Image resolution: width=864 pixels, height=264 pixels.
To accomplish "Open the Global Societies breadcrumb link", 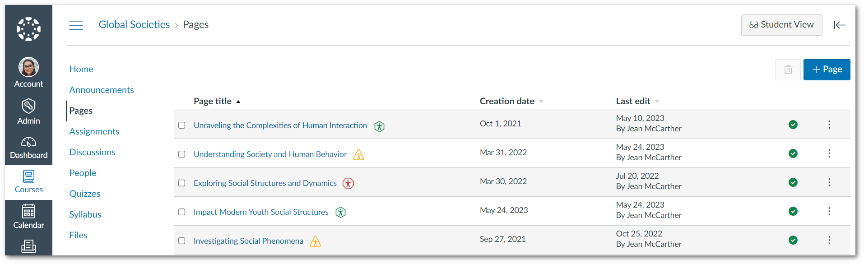I will click(x=134, y=24).
